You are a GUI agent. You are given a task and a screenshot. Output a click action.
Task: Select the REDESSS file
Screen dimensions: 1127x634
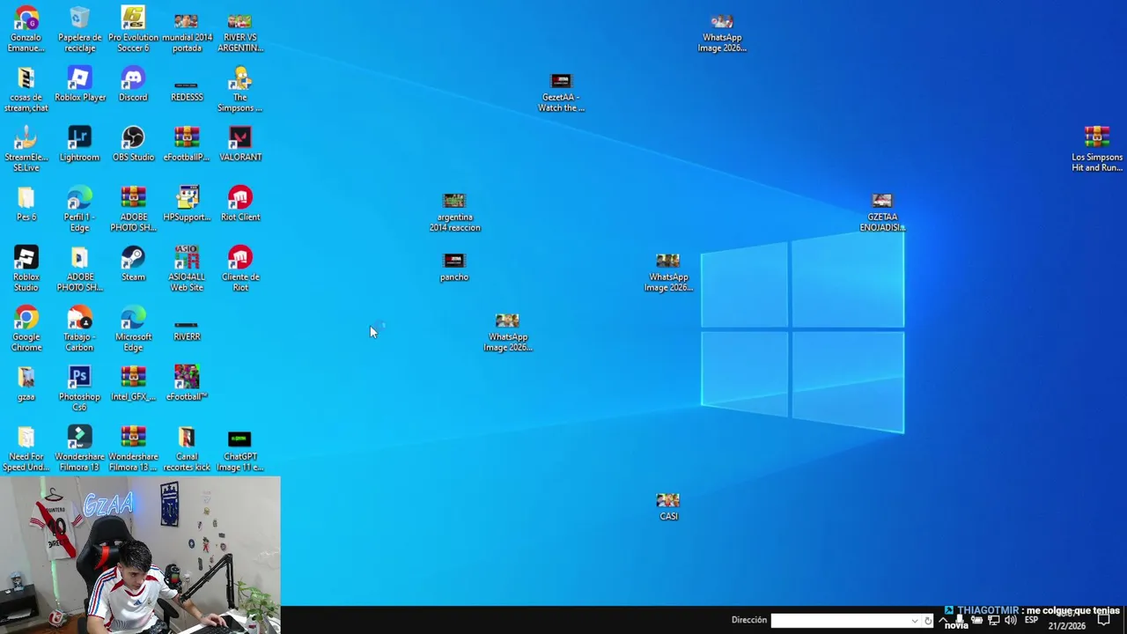[x=187, y=92]
